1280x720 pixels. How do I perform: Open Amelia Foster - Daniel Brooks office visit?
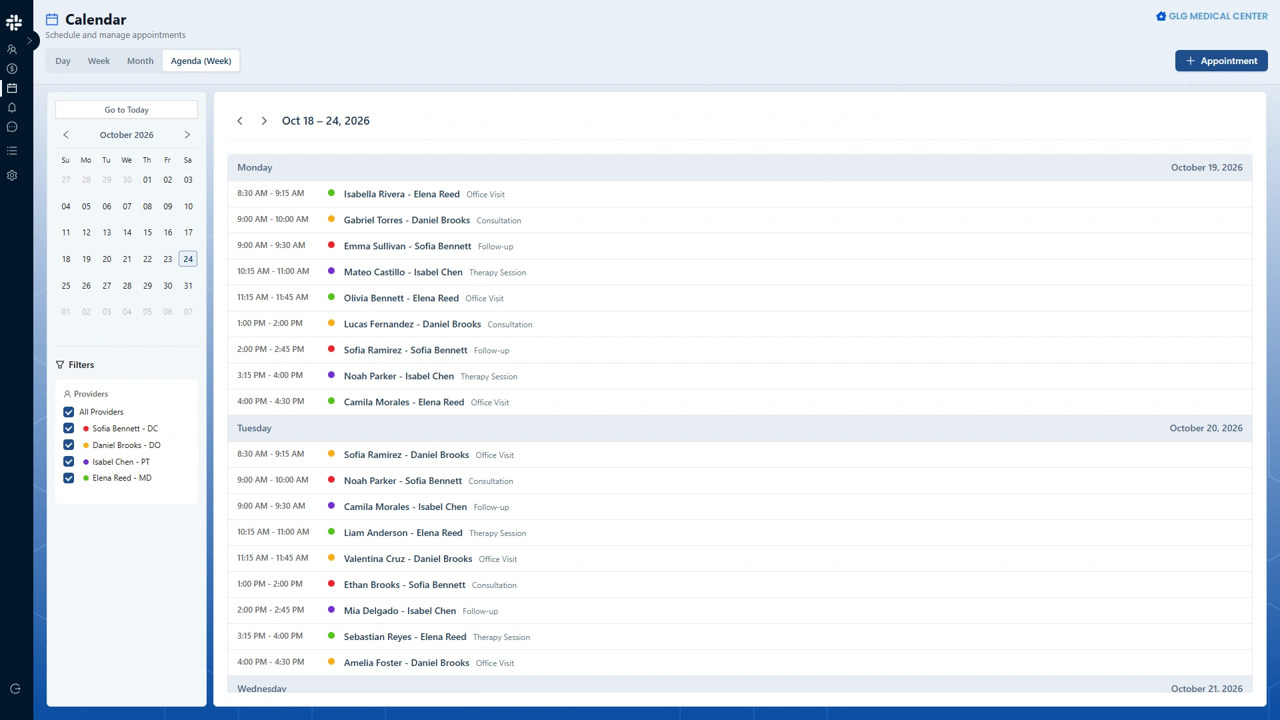coord(739,663)
